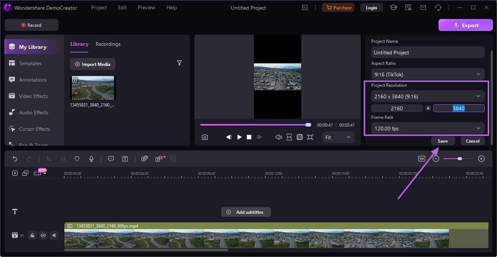Image resolution: width=497 pixels, height=257 pixels.
Task: Open the Fit preview zoom dropdown
Action: 338,137
